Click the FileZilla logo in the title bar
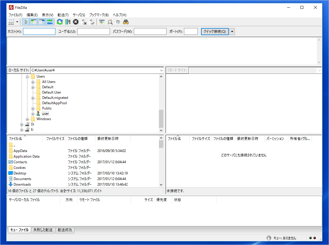329x245 pixels. click(11, 8)
